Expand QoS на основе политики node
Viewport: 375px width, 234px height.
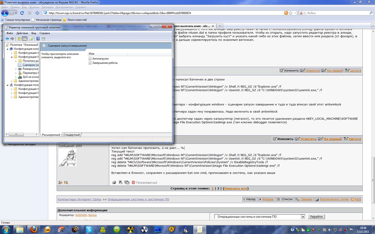pyautogui.click(x=16, y=77)
